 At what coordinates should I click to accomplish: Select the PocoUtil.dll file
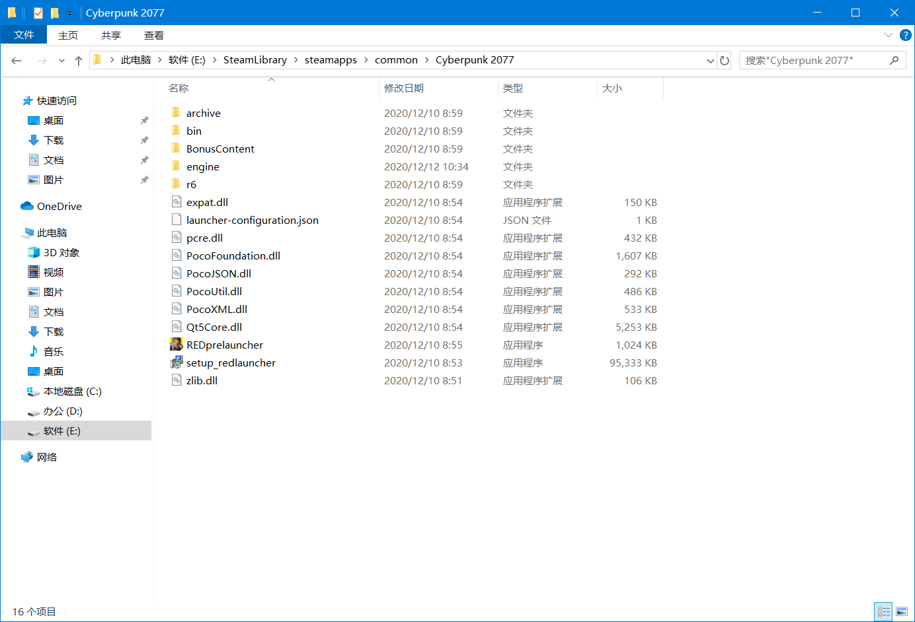pos(214,291)
